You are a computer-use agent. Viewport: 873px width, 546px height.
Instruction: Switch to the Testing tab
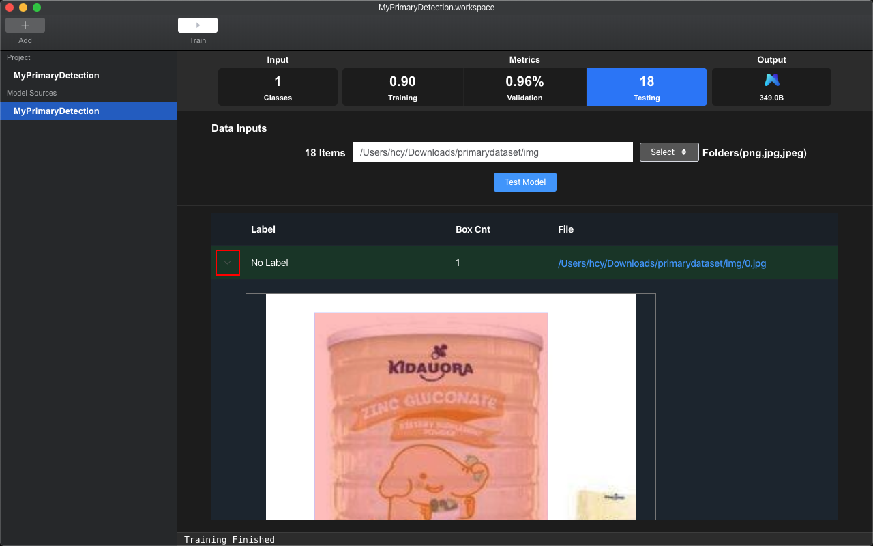click(x=647, y=87)
